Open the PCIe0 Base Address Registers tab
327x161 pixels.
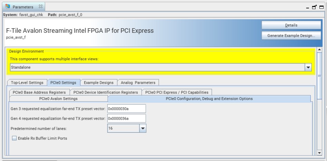point(39,92)
